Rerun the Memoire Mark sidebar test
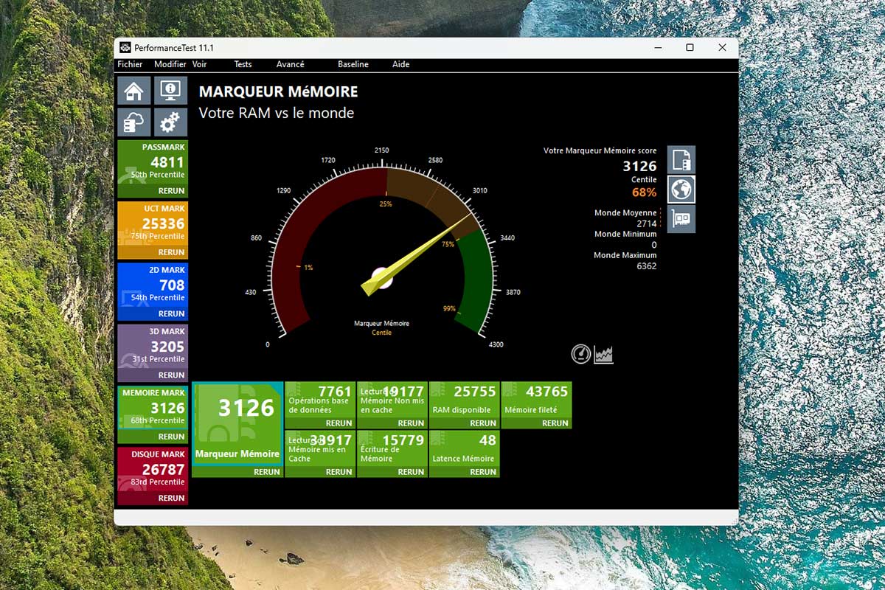Screen dimensions: 885x590 pos(171,437)
